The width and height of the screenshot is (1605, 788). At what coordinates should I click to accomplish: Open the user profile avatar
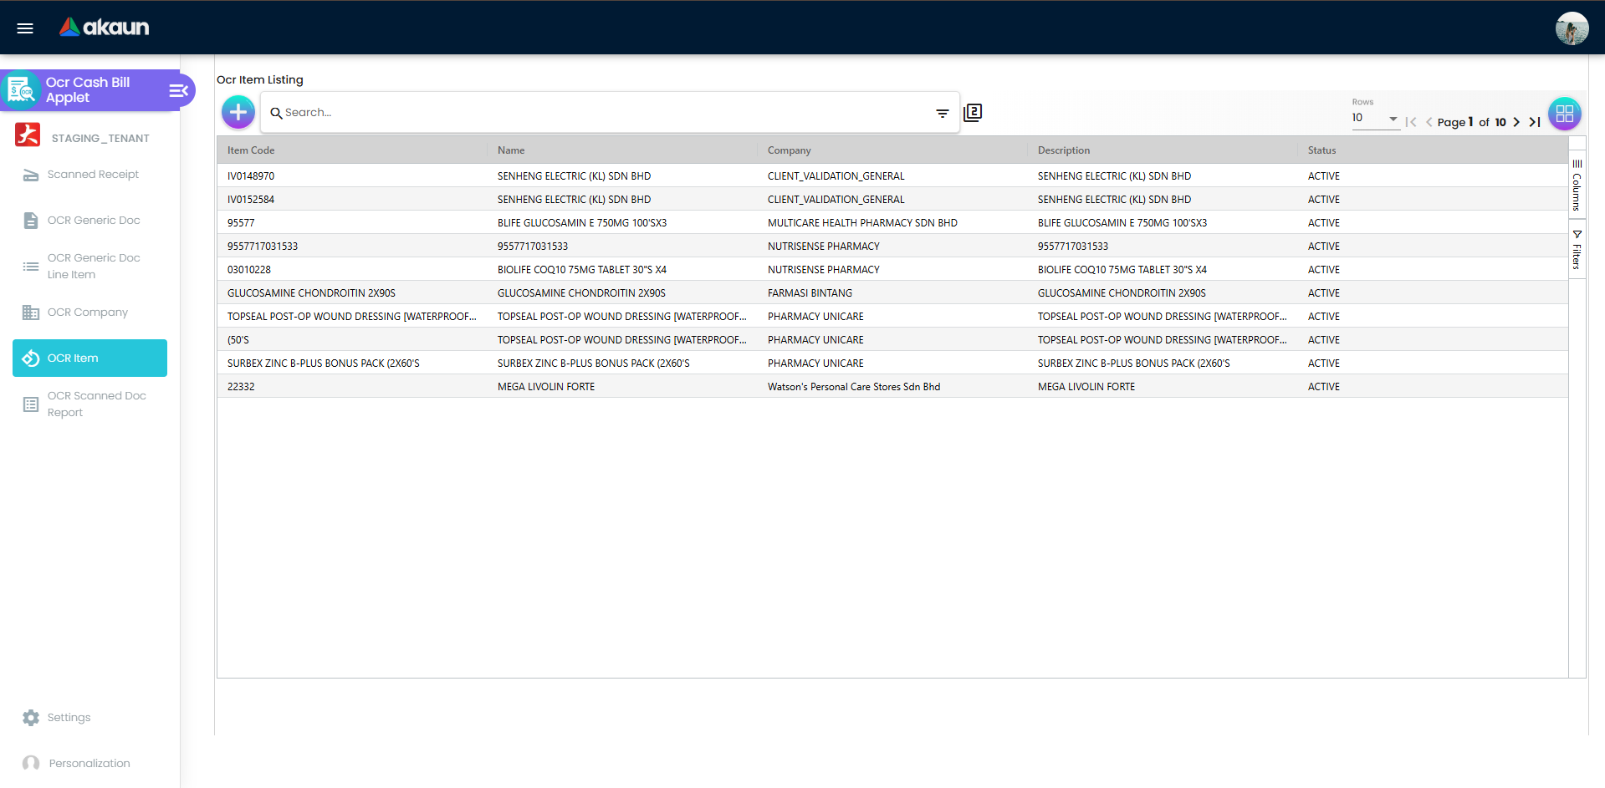(1572, 28)
